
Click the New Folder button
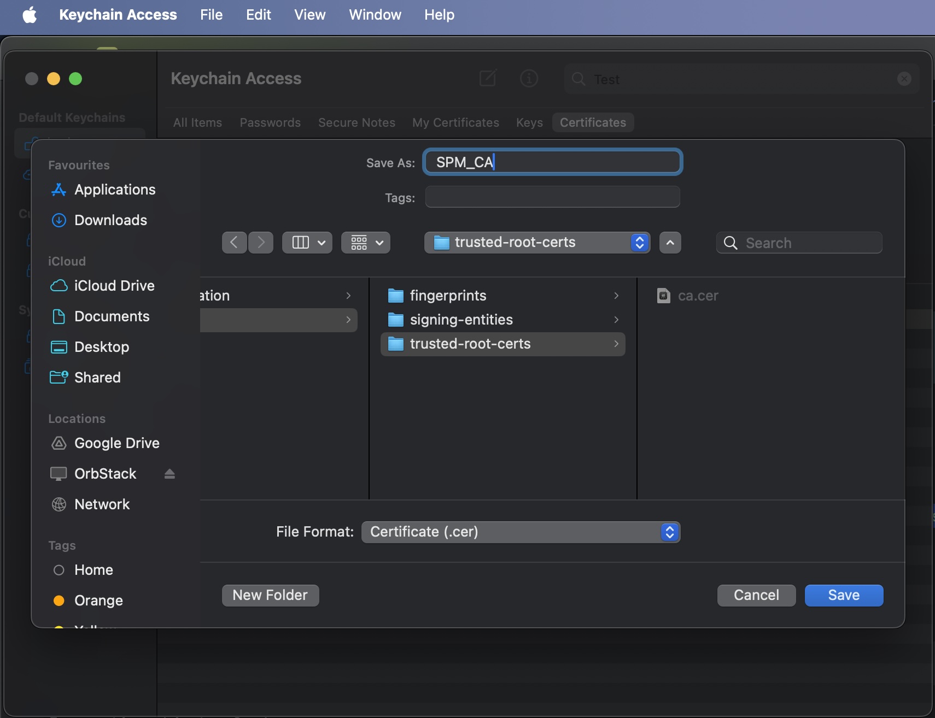click(x=270, y=595)
